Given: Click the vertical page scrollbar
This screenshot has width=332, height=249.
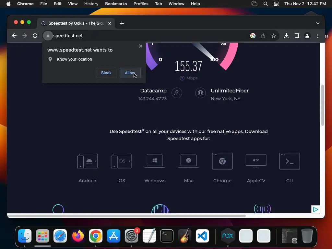Looking at the screenshot, I should pyautogui.click(x=323, y=105).
